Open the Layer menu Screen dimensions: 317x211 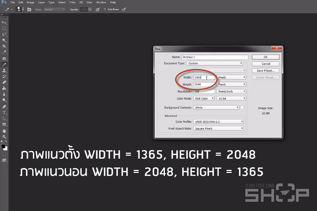point(41,2)
